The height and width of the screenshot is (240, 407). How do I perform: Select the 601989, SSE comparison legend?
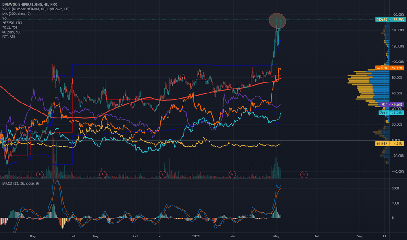[x=12, y=32]
